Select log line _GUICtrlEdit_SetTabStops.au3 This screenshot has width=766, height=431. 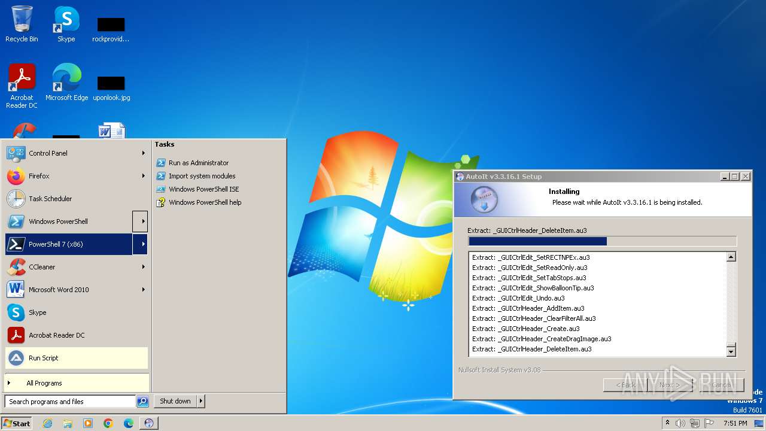529,278
